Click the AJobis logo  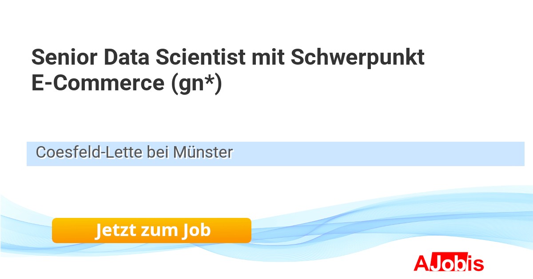click(x=448, y=263)
